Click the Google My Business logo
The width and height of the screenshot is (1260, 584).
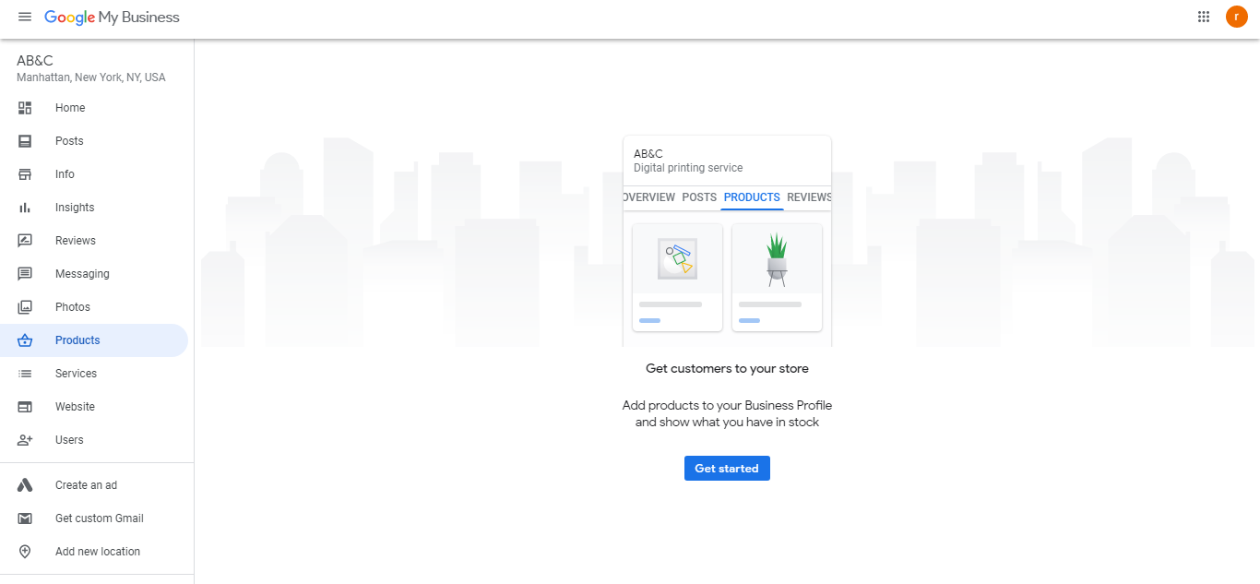pyautogui.click(x=112, y=17)
